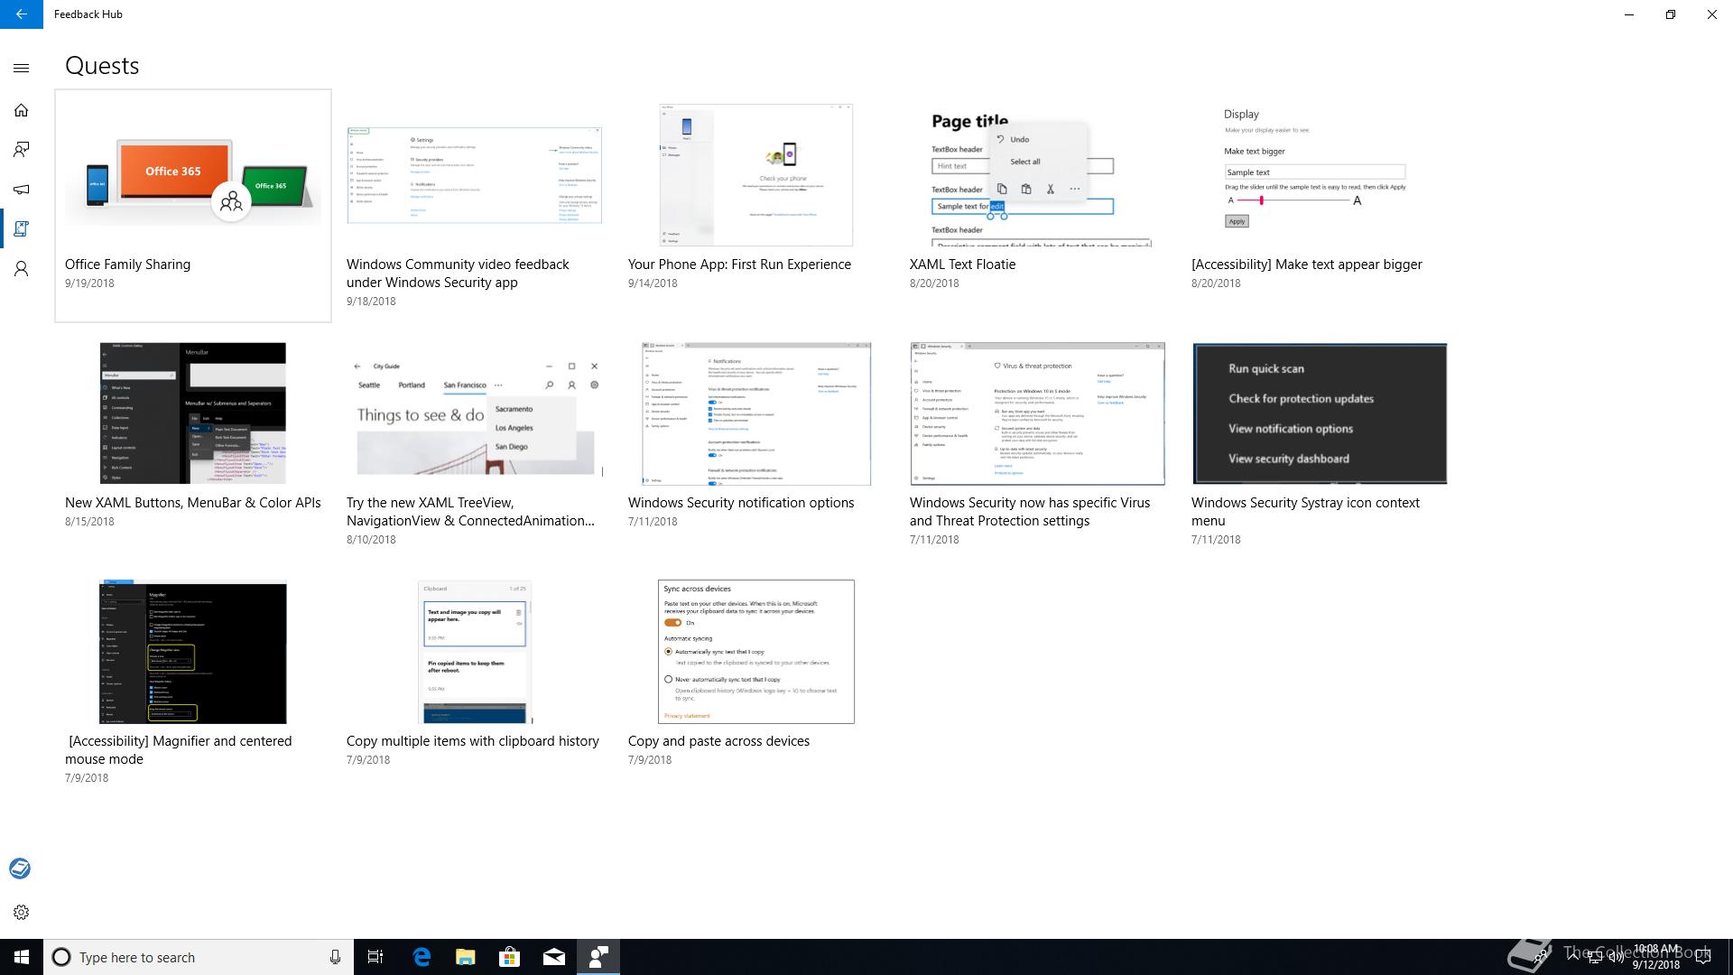Select the Quests sidebar icon
1733x975 pixels.
[x=22, y=229]
